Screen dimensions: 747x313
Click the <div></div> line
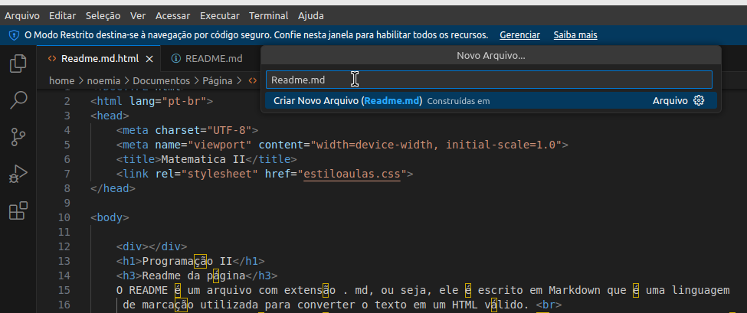(152, 246)
